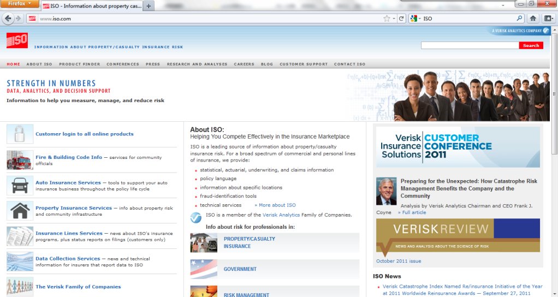The image size is (558, 297).
Task: Open Auto Insurance Services link
Action: point(68,182)
